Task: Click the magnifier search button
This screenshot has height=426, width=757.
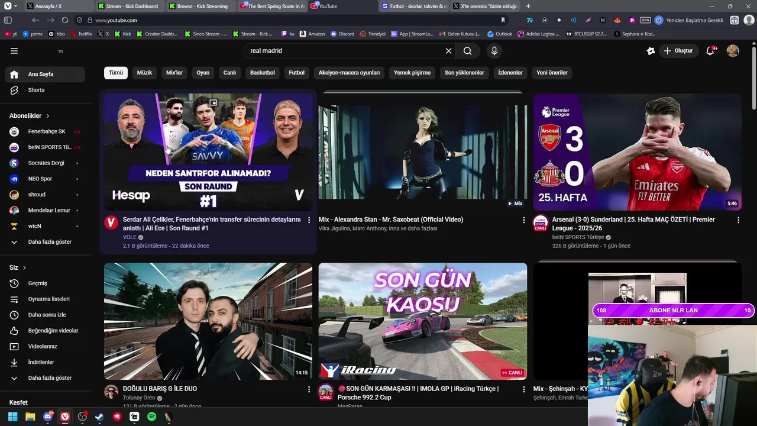Action: 468,51
